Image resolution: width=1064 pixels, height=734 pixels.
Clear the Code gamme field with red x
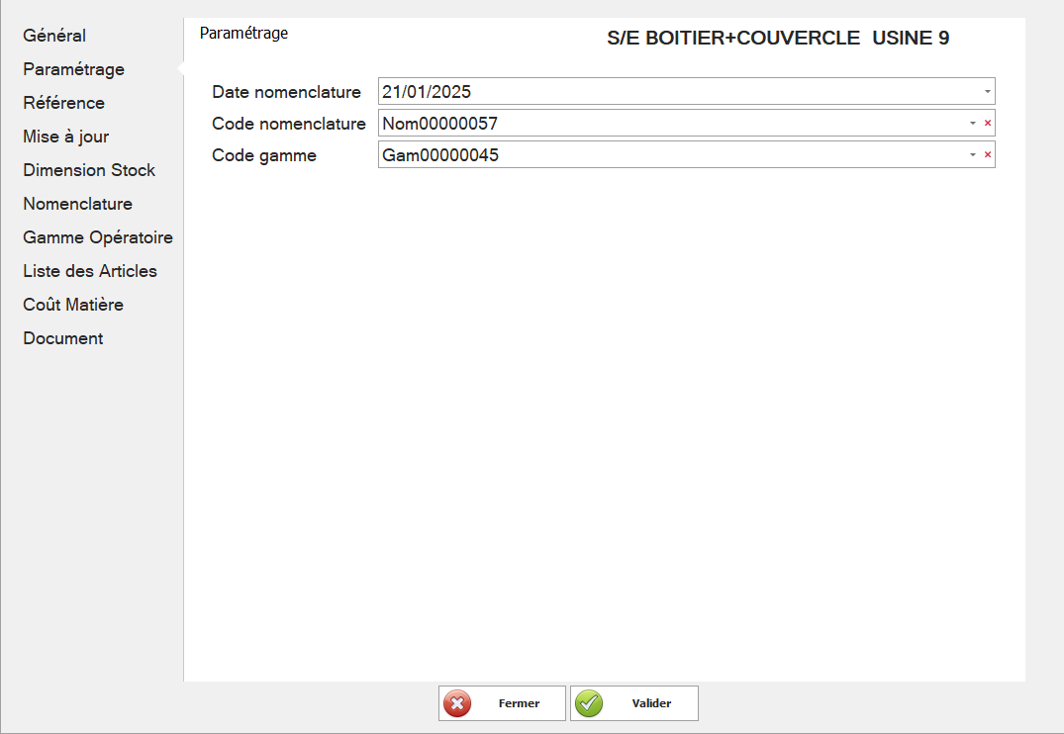point(987,155)
